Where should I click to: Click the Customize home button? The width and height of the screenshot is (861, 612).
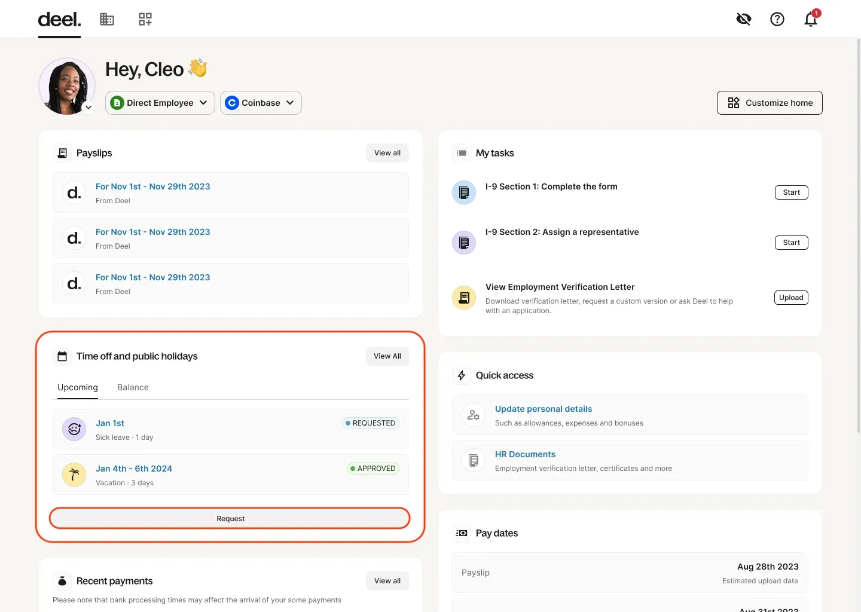(x=770, y=103)
